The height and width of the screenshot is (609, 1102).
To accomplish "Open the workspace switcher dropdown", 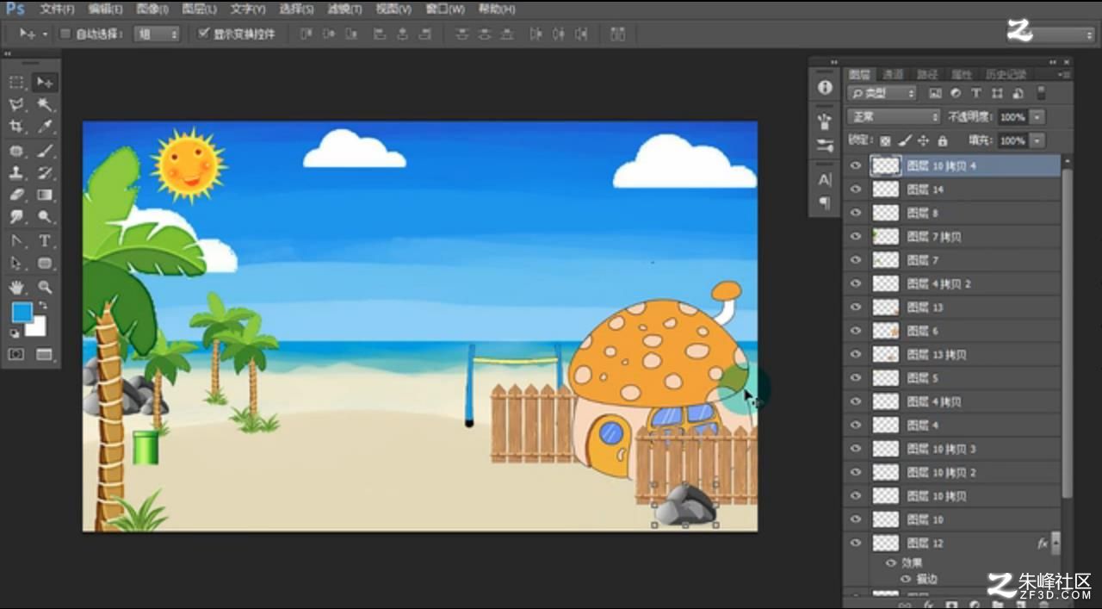I will (x=1049, y=34).
